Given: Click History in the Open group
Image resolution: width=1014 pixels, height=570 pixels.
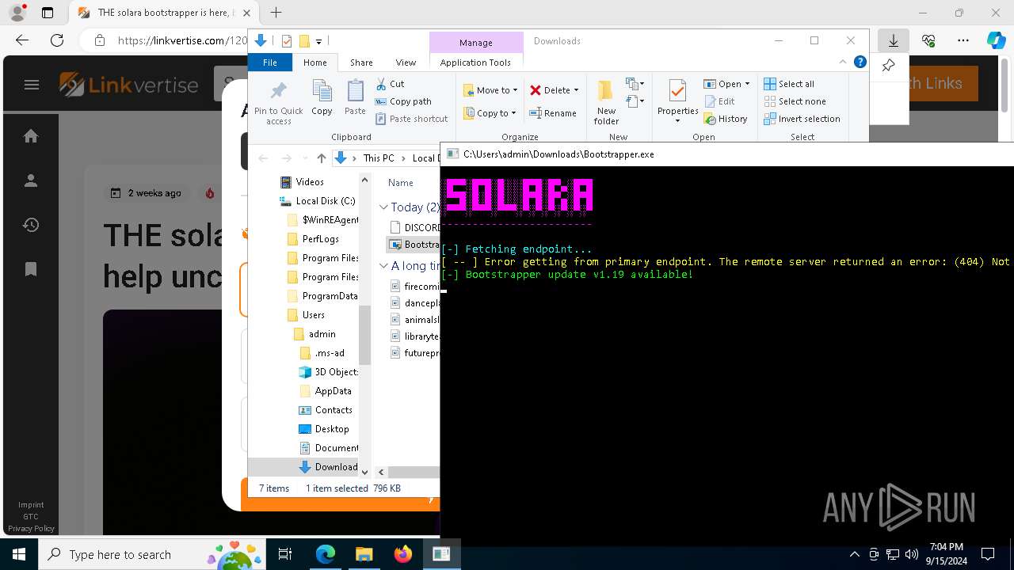Looking at the screenshot, I should pyautogui.click(x=726, y=119).
